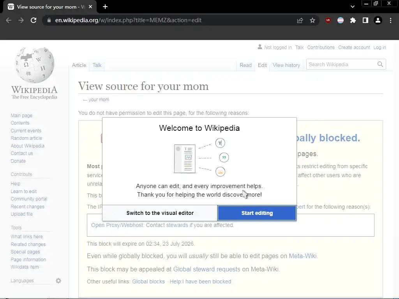Click the user icon beside 'Not logged in'
Viewport: 399px width, 299px height.
coord(260,47)
